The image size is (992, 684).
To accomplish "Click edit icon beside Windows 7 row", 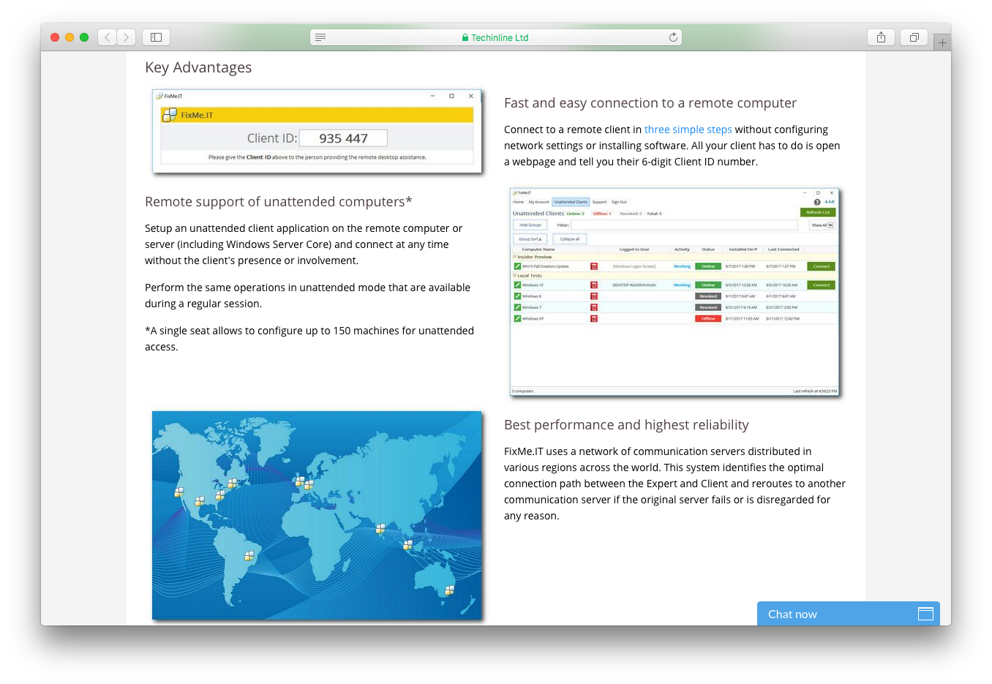I will point(517,307).
